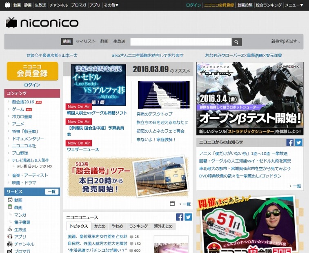Click 583系 超会議号 tour banner
The height and width of the screenshot is (253, 309).
pos(128,177)
